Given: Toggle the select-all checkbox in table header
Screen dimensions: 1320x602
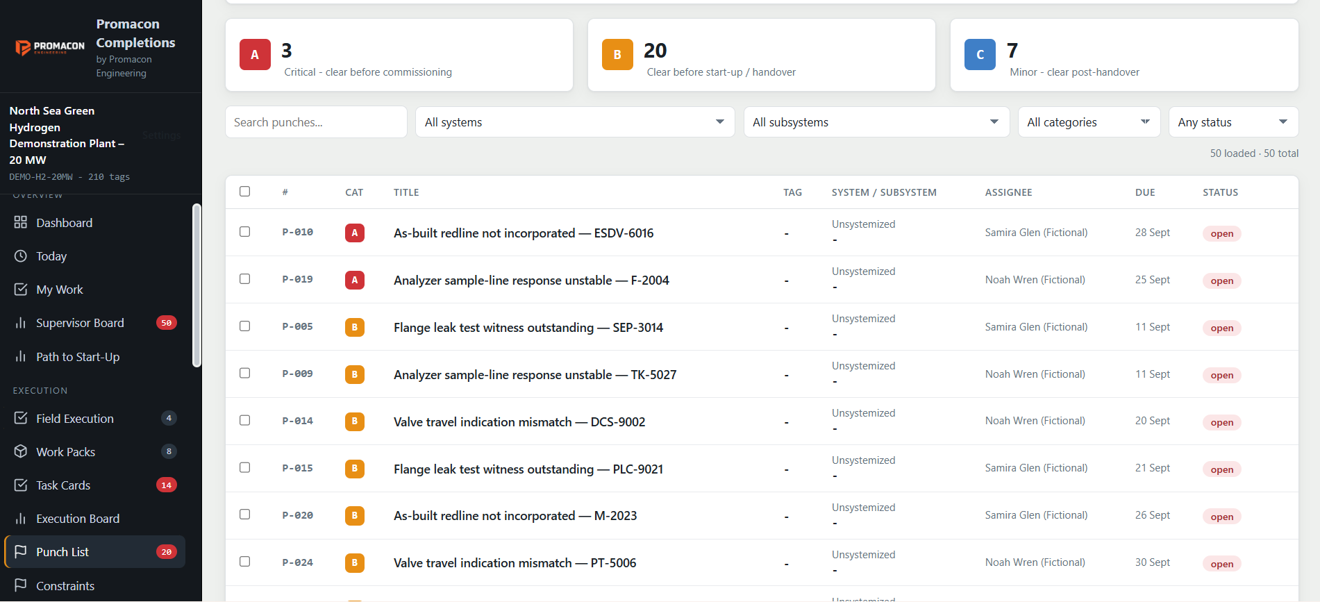Looking at the screenshot, I should point(245,191).
